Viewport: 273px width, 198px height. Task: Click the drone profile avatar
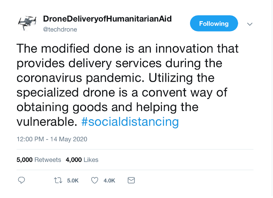point(28,24)
